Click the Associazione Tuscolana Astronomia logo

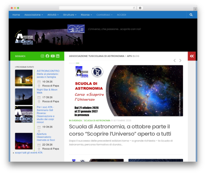click(24, 37)
